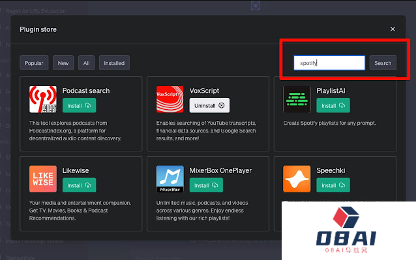The height and width of the screenshot is (260, 416).
Task: Install MixerBox OnePlayer plugin
Action: tap(206, 185)
